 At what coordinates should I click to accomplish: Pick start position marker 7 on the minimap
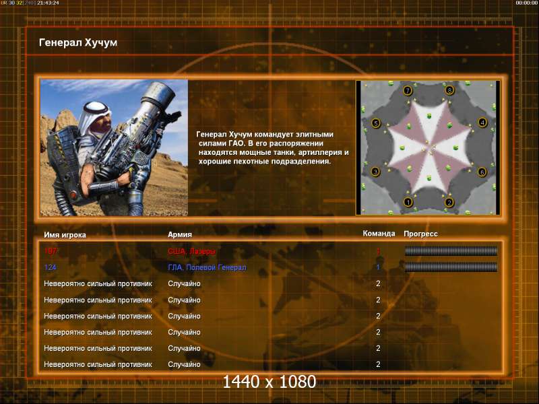407,90
